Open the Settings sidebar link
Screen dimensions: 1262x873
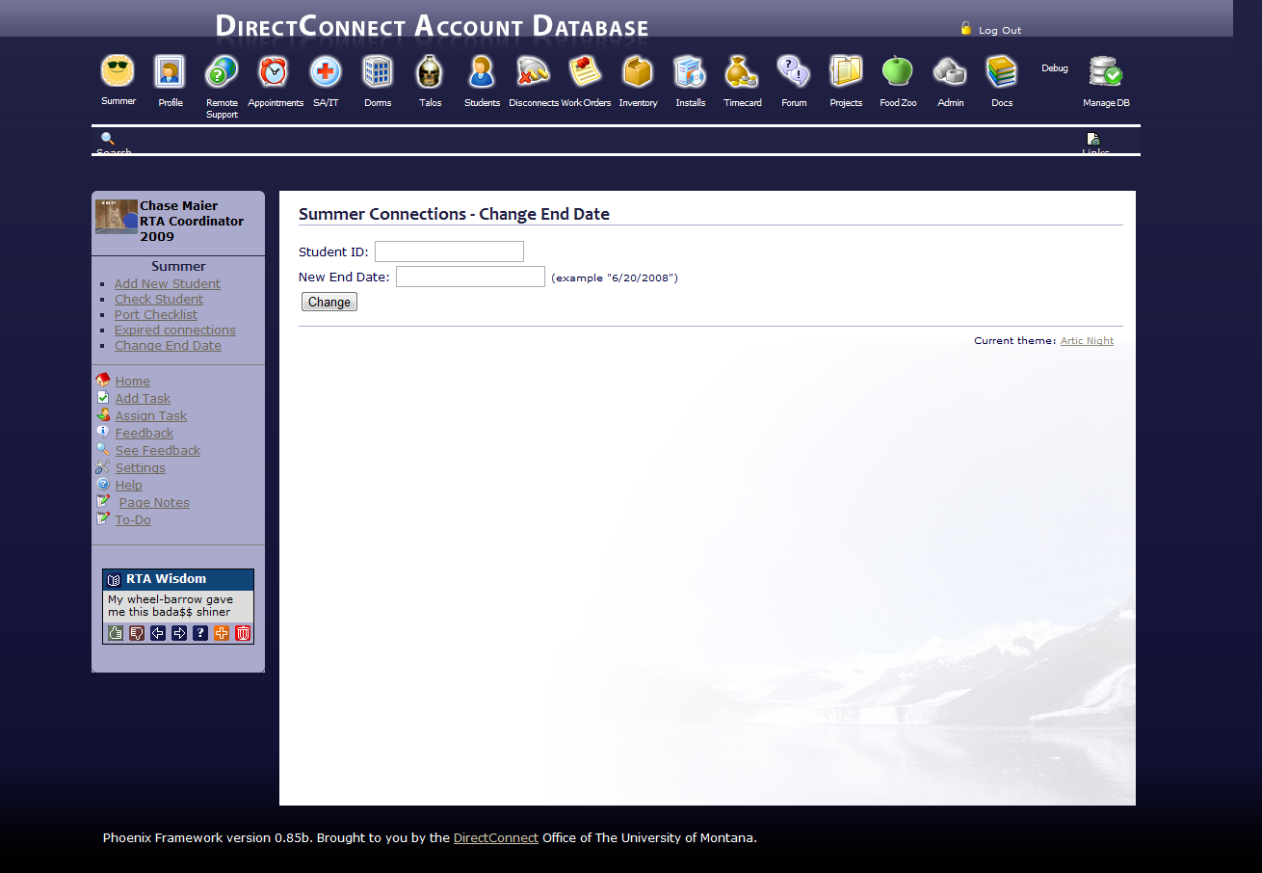click(141, 467)
